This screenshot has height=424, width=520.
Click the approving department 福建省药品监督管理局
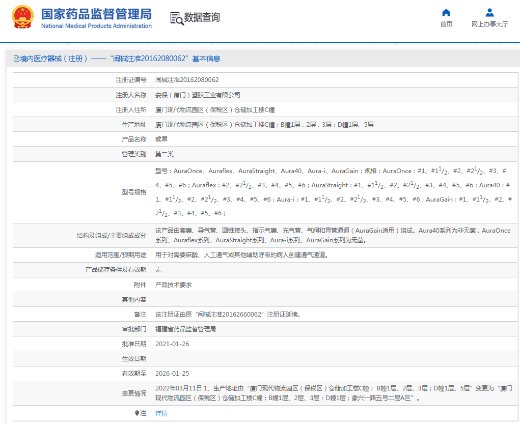coord(185,329)
